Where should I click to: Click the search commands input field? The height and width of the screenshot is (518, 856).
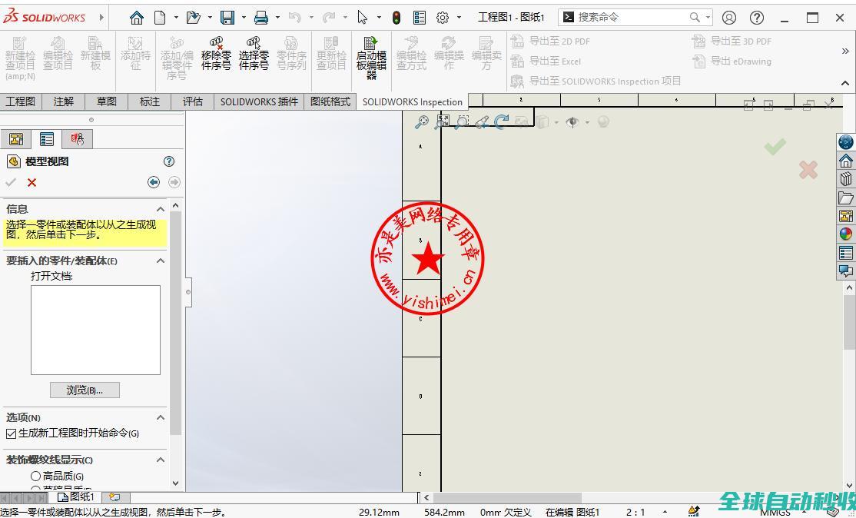coord(630,17)
